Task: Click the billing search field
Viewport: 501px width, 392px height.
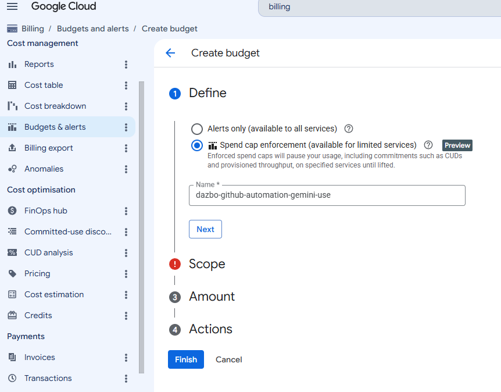Action: click(x=380, y=7)
